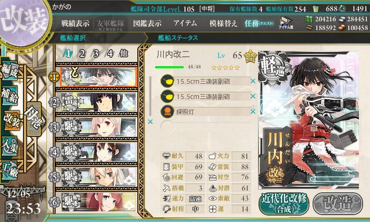Open the 図鑑表示 encyclopedia menu
The height and width of the screenshot is (222, 370).
point(147,23)
